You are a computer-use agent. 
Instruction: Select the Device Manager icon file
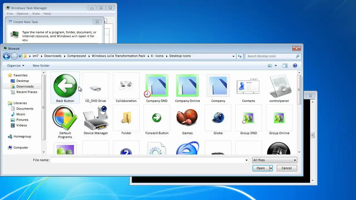96,120
